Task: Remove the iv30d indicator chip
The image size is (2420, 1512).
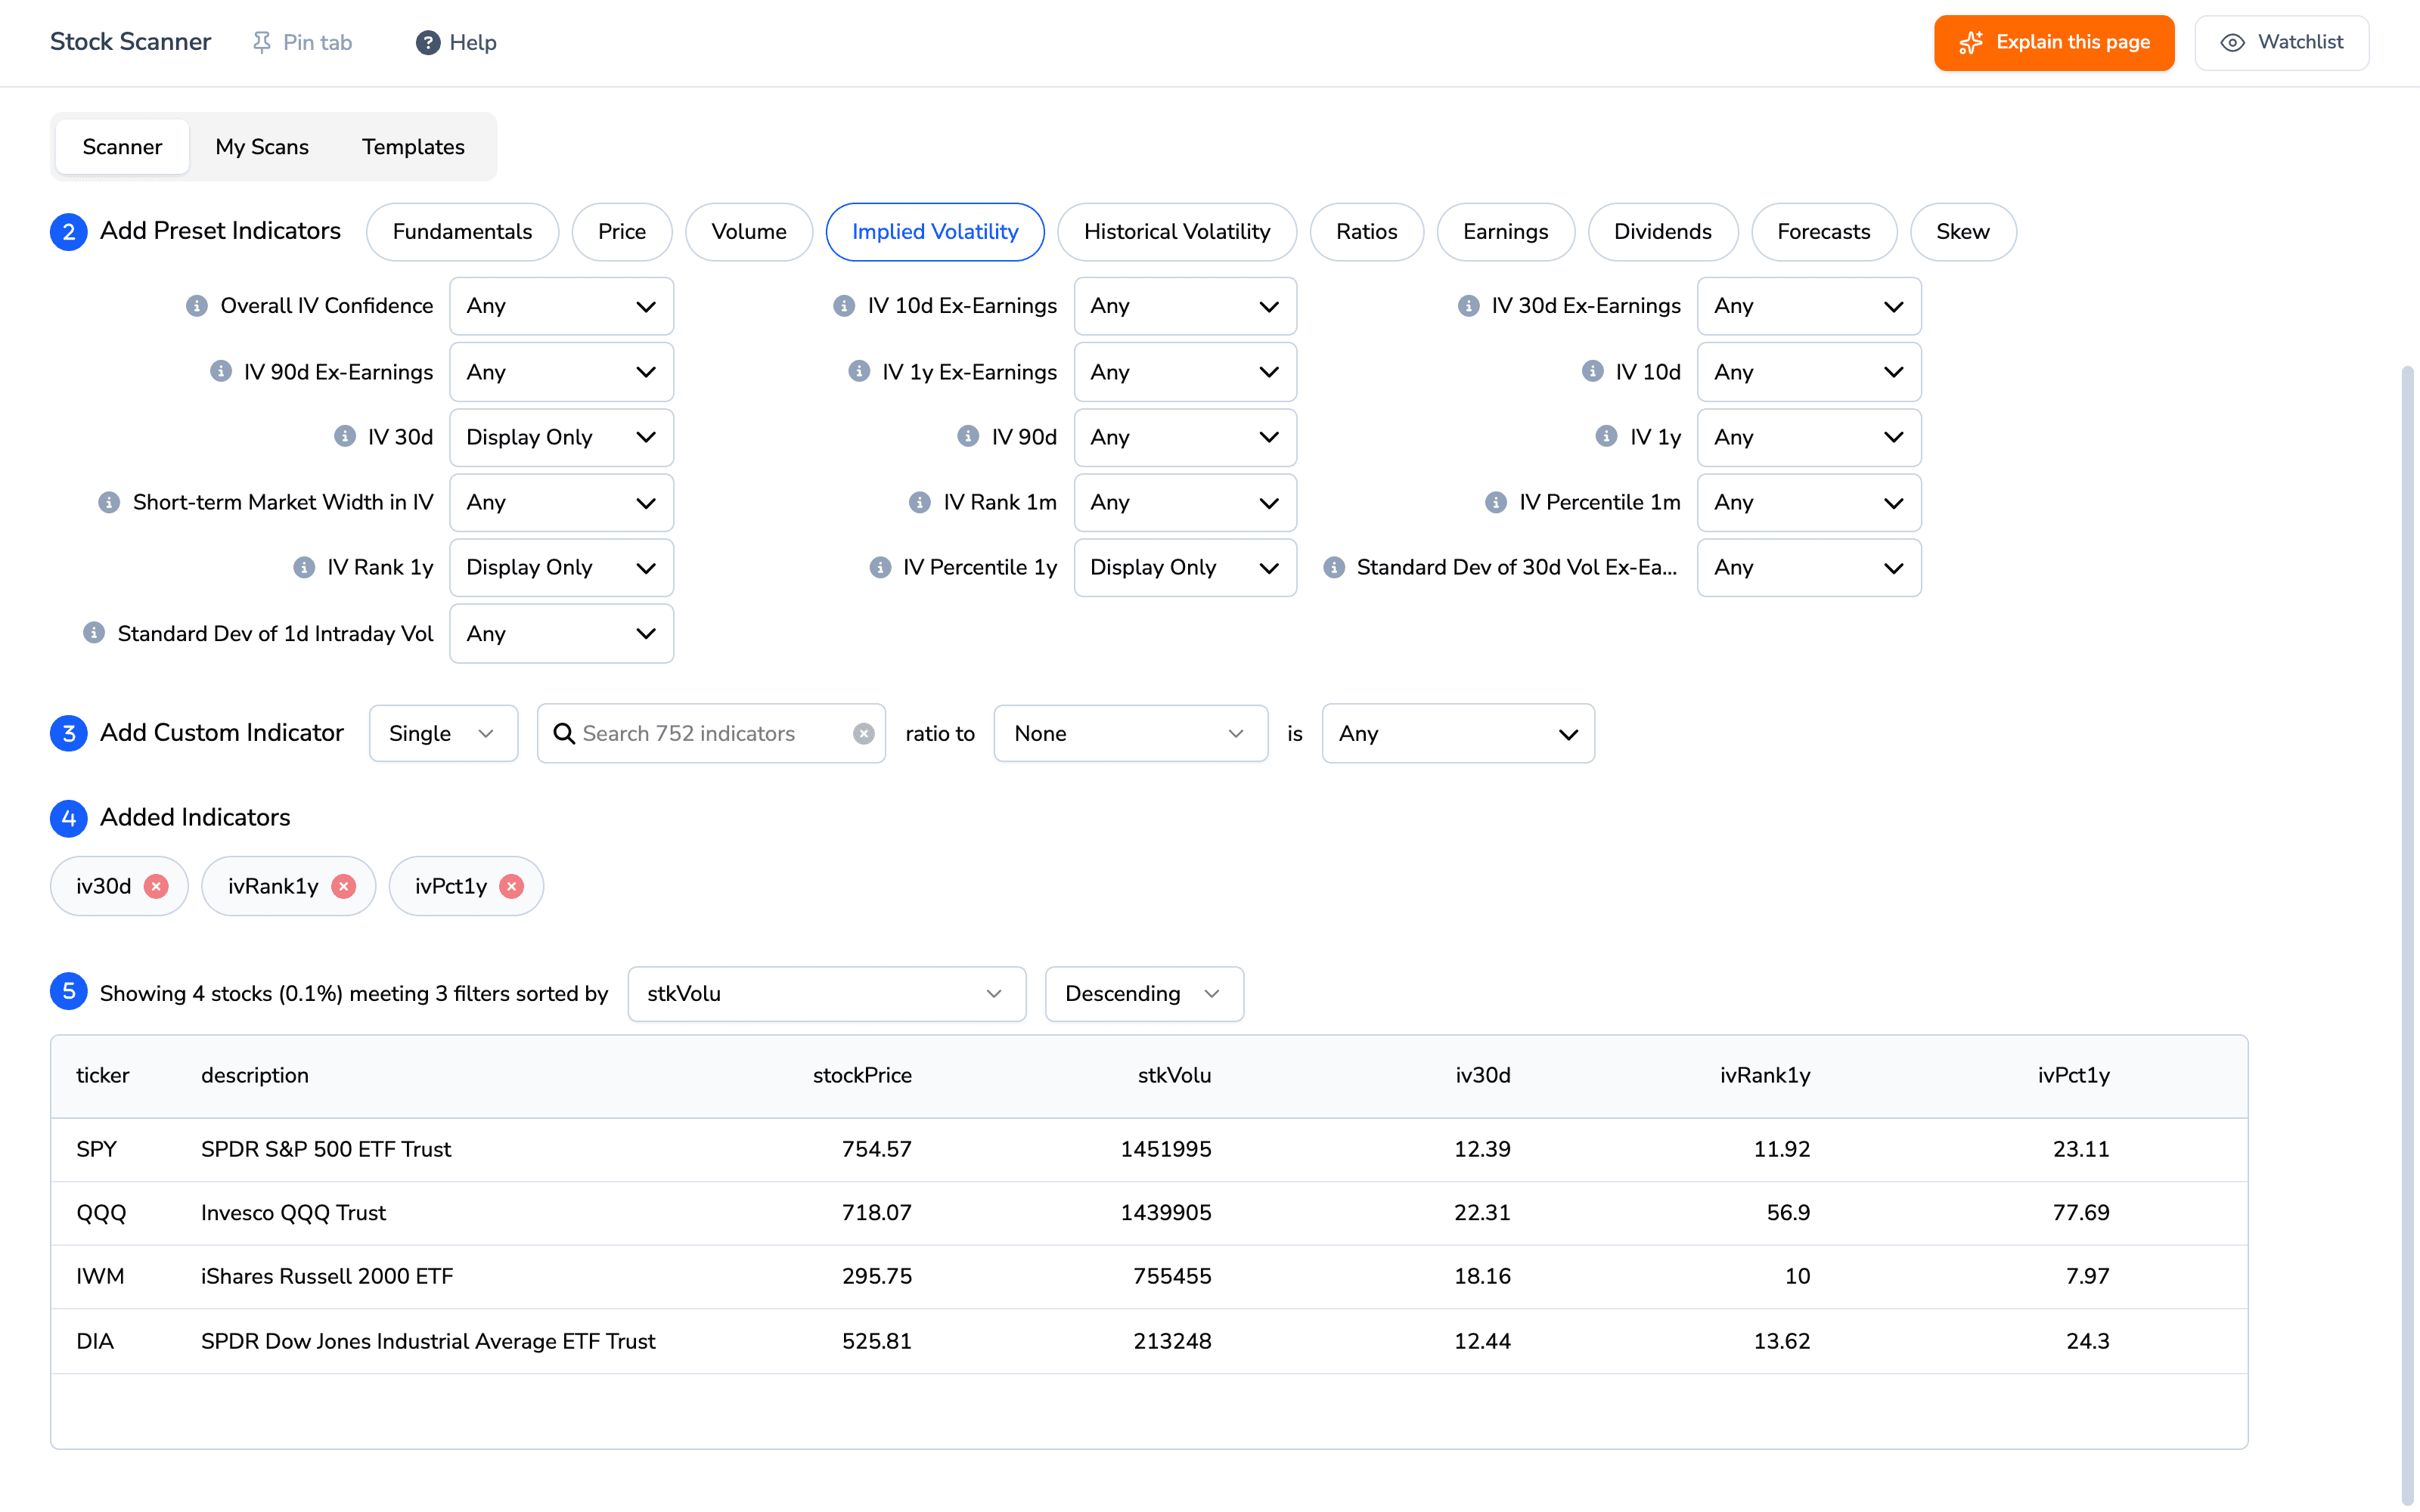Action: tap(156, 886)
